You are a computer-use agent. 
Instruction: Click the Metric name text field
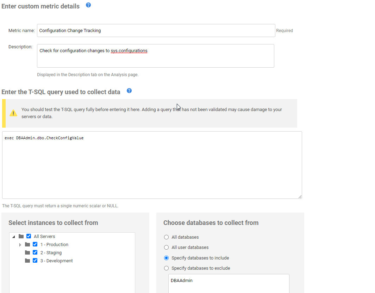tap(156, 31)
